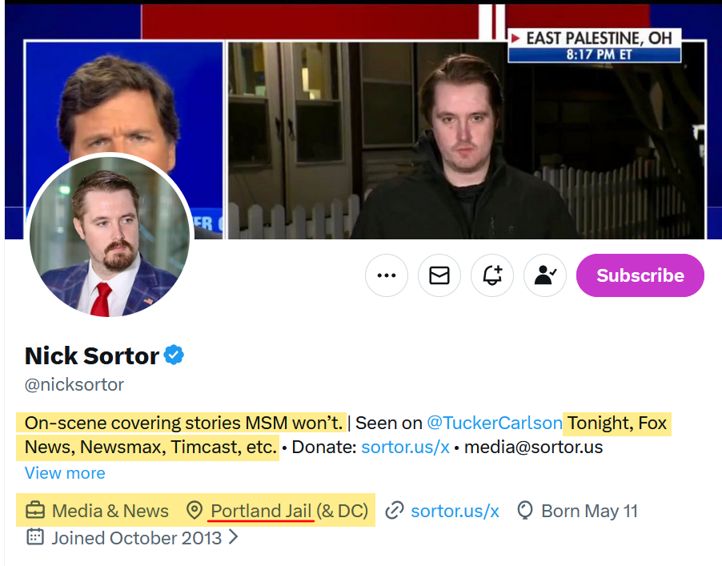Click the envelope message icon
The height and width of the screenshot is (566, 722).
[x=439, y=275]
